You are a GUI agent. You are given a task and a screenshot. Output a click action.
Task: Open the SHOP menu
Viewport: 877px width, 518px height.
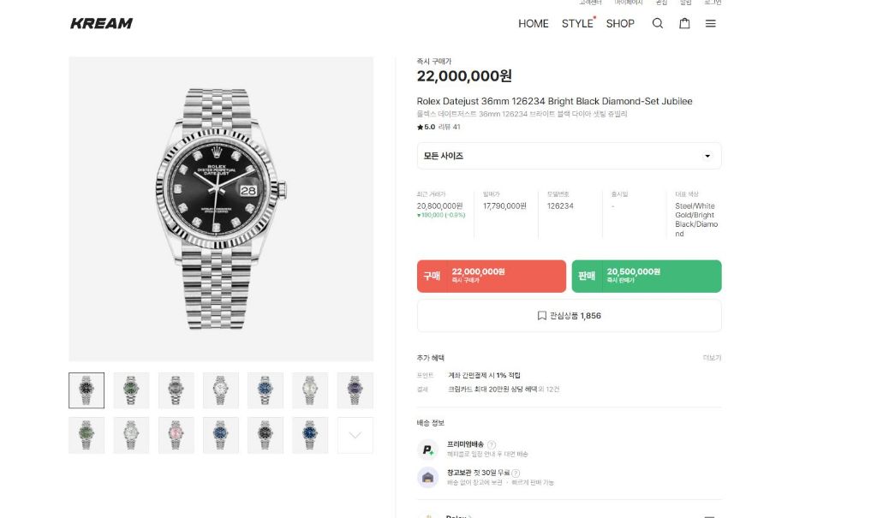click(620, 23)
